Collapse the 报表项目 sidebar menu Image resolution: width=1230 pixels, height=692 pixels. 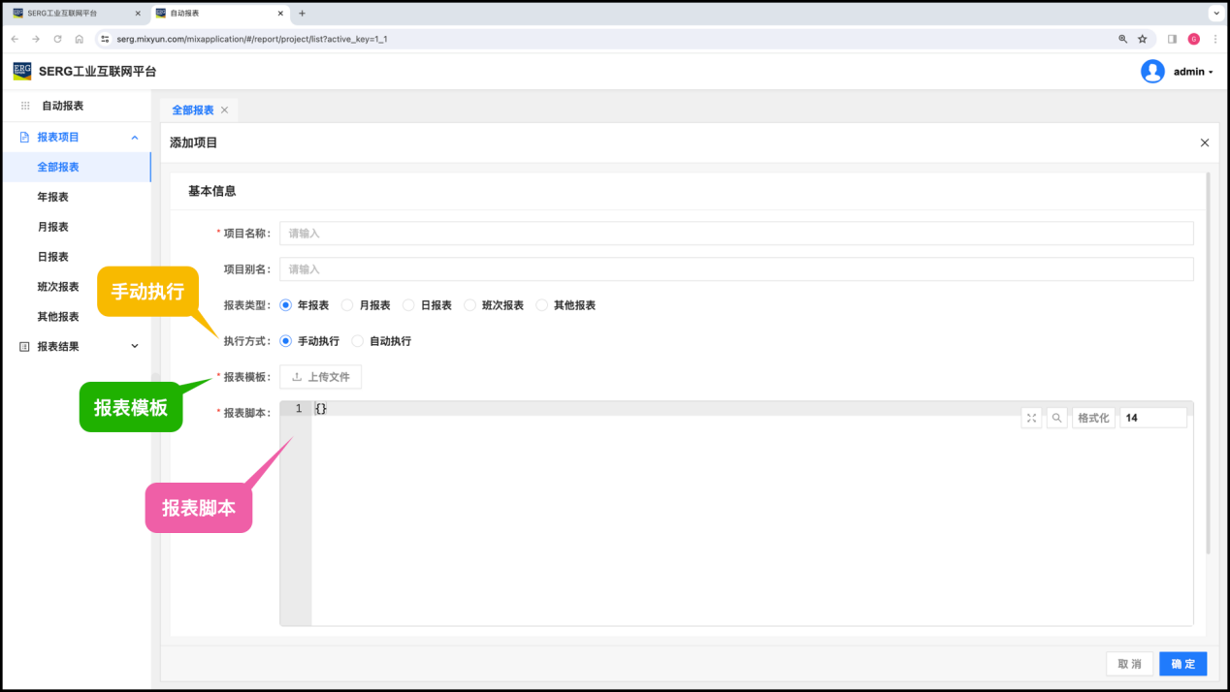coord(135,138)
